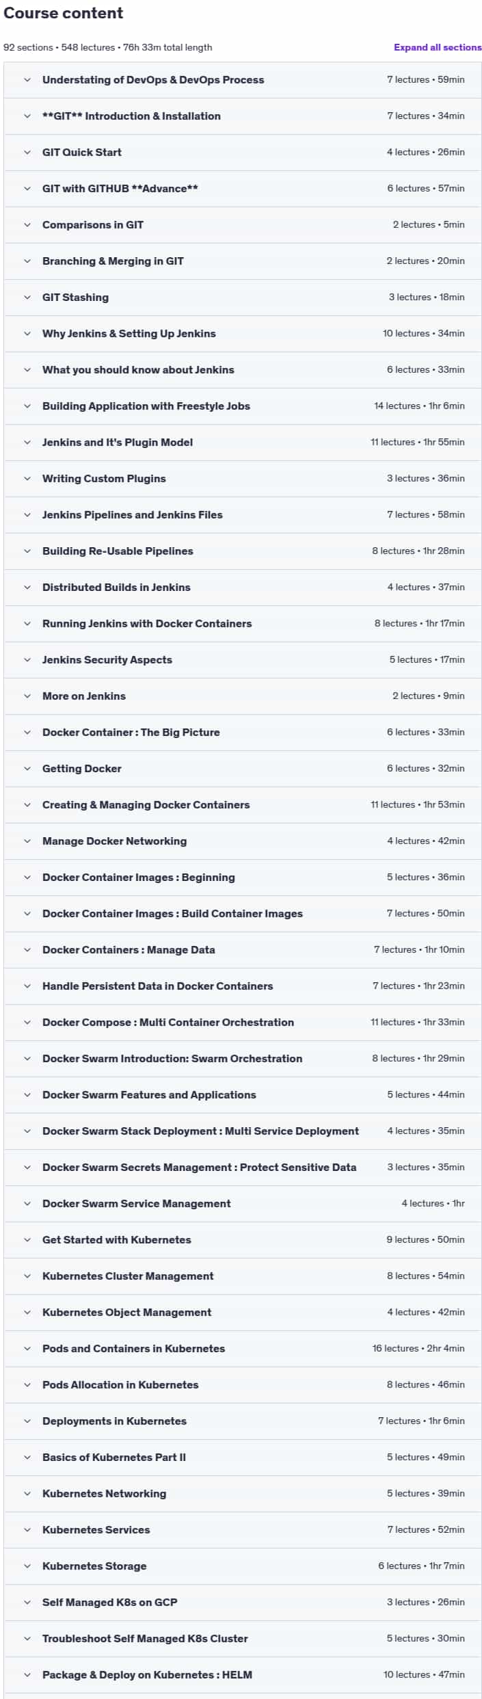The image size is (482, 1699).
Task: Expand chevron next to GIT Stashing
Action: [27, 298]
